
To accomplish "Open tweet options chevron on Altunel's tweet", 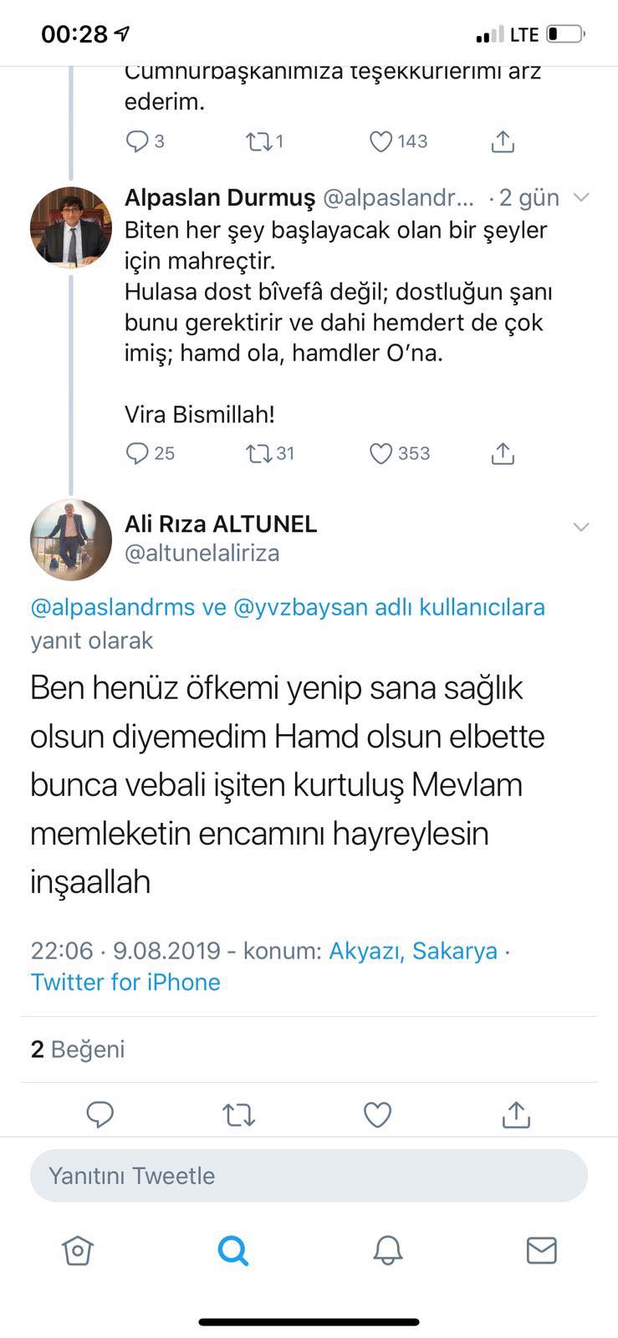I will [580, 527].
